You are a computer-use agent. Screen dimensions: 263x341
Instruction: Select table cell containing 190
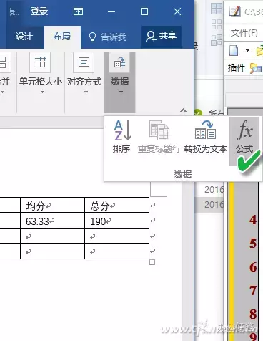pos(116,221)
